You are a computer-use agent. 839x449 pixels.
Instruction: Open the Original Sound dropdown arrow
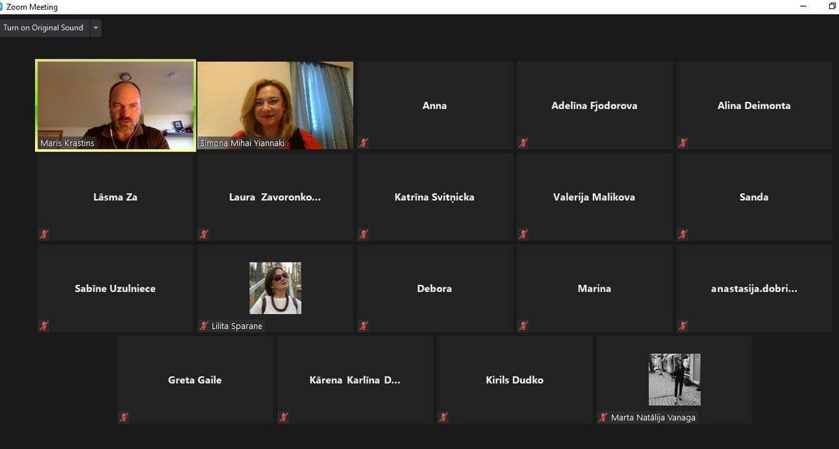pyautogui.click(x=96, y=28)
